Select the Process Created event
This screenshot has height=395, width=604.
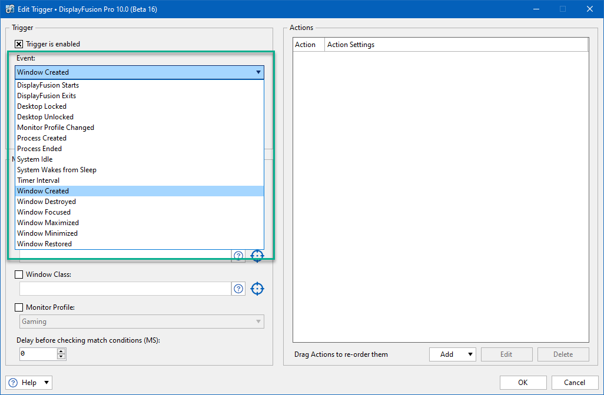tap(140, 138)
